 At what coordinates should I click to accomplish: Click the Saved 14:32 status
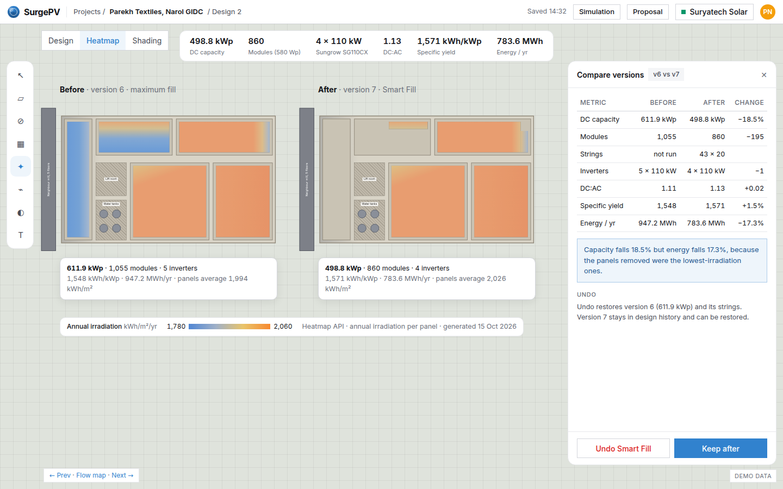coord(546,11)
